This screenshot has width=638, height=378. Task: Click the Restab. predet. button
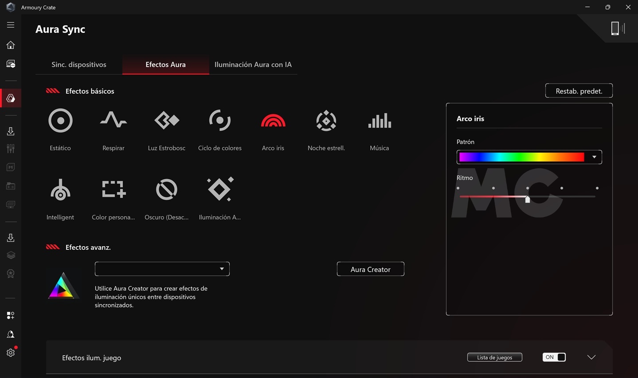click(579, 91)
